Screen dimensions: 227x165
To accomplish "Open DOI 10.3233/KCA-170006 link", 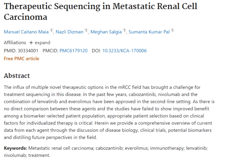I will pyautogui.click(x=124, y=51).
